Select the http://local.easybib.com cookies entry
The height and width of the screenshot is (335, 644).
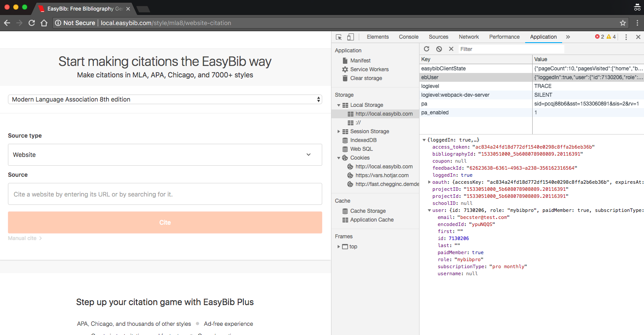point(384,167)
